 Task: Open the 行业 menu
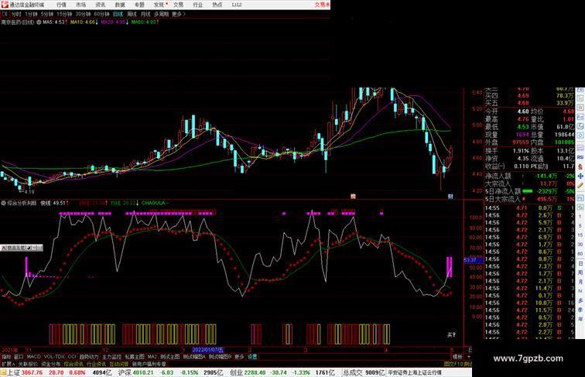198,5
